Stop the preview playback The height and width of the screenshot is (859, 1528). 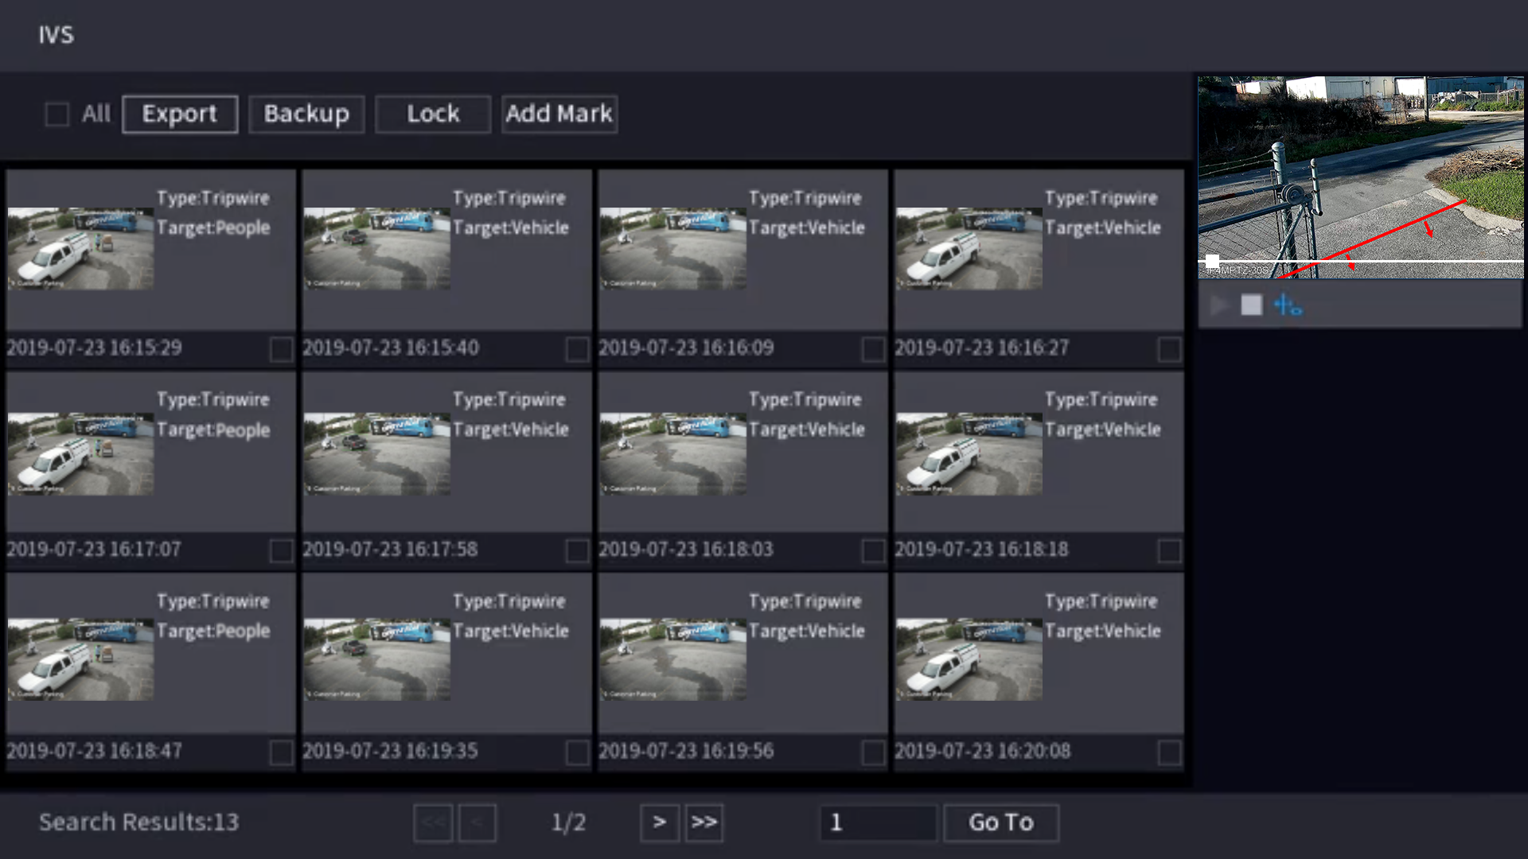pyautogui.click(x=1251, y=305)
